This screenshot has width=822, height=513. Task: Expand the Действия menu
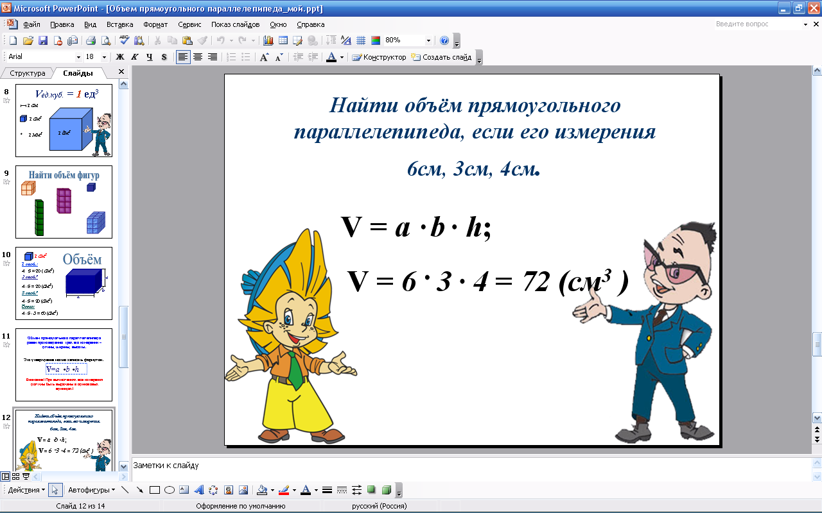point(26,490)
